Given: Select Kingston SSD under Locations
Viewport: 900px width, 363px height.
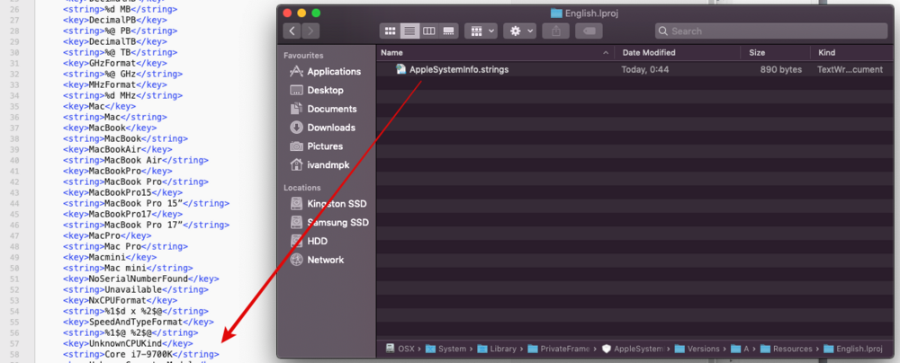Looking at the screenshot, I should [337, 204].
